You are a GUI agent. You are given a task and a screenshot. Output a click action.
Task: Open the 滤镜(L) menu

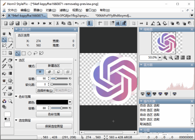point(64,10)
